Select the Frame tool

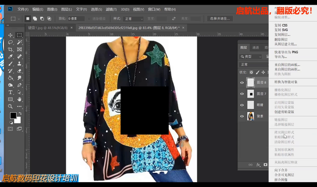coord(19,49)
